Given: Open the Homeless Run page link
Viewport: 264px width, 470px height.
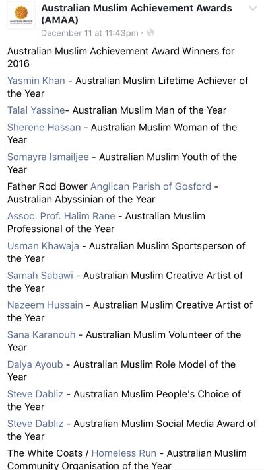Looking at the screenshot, I should pyautogui.click(x=124, y=453).
